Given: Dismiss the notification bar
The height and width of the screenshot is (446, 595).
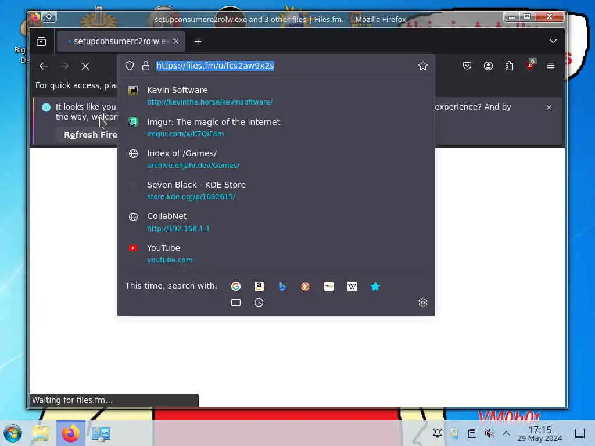Looking at the screenshot, I should 549,107.
